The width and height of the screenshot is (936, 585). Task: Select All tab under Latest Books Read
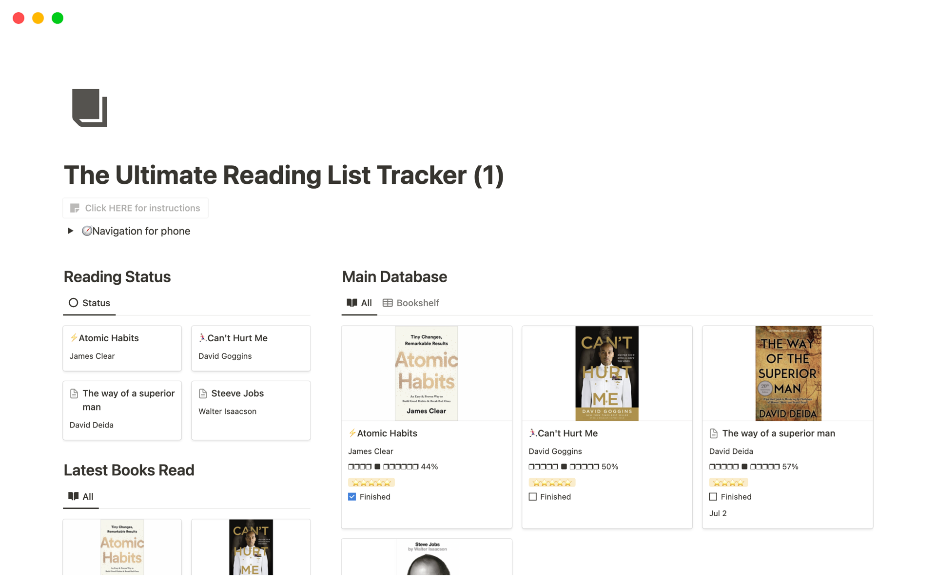click(81, 497)
